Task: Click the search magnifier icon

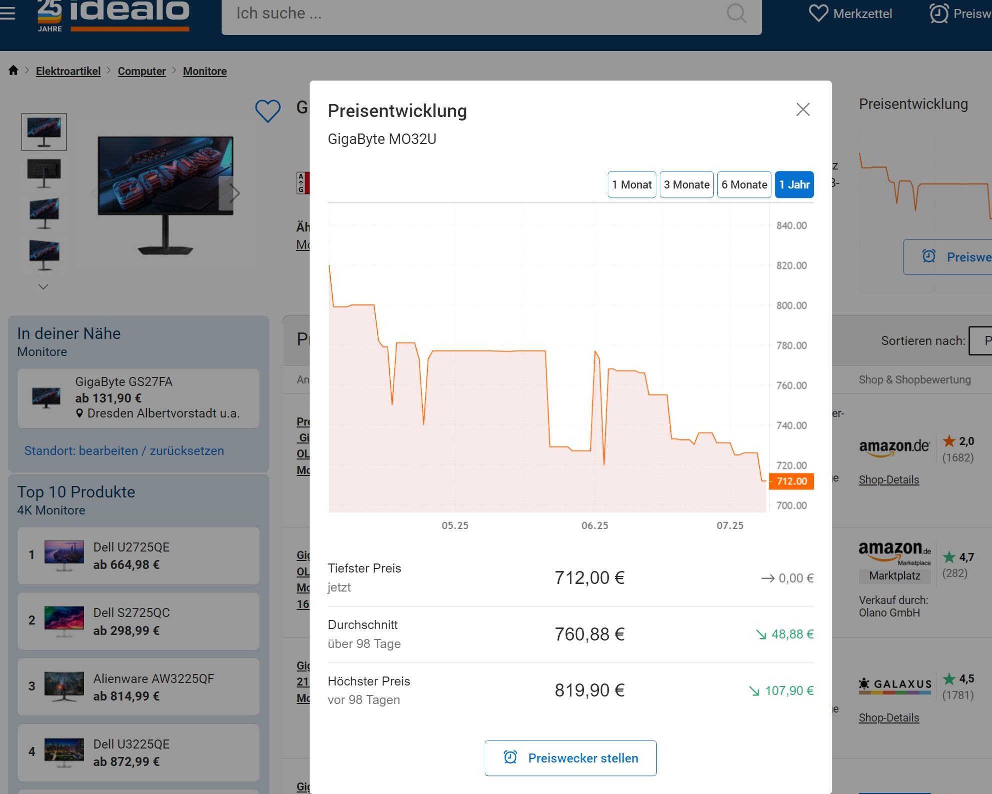Action: pos(736,13)
